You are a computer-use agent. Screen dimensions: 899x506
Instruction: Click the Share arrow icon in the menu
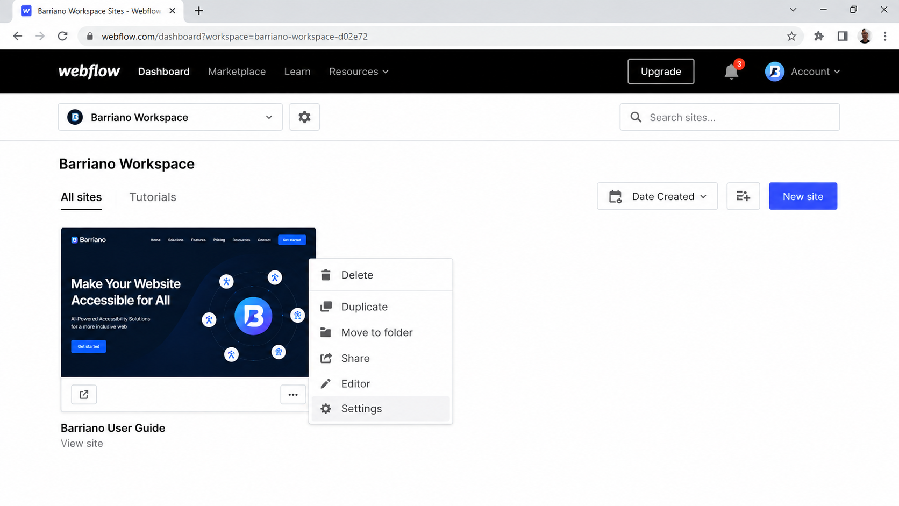(x=326, y=358)
